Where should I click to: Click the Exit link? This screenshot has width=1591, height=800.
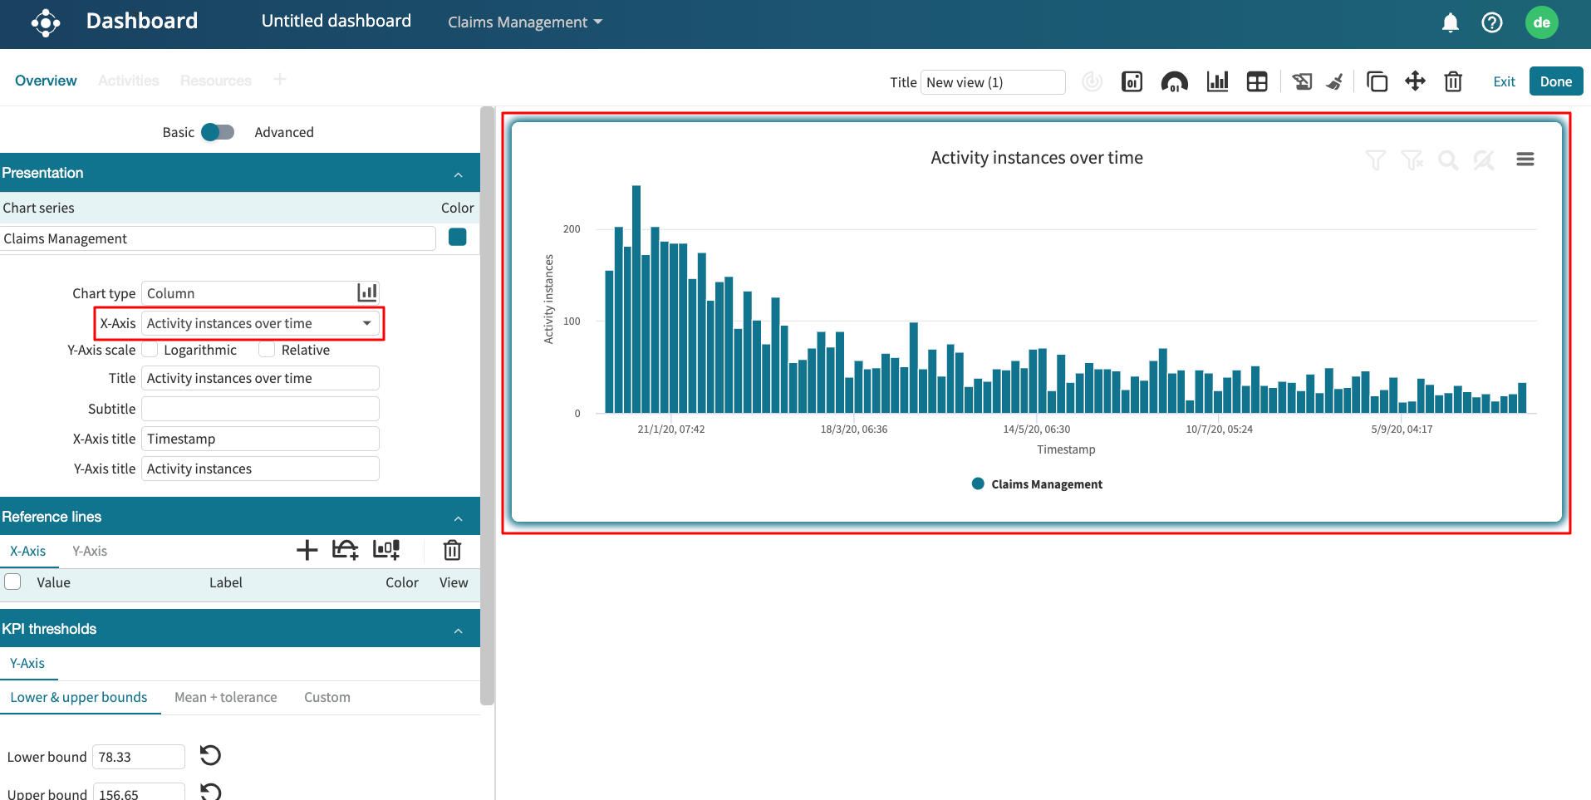(x=1504, y=81)
